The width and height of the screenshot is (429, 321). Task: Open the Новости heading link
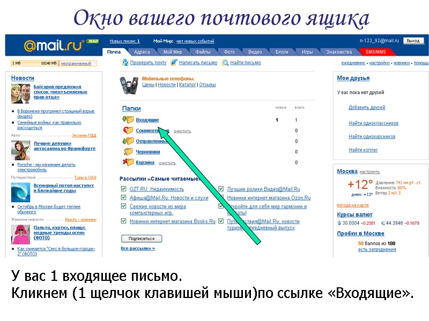pyautogui.click(x=23, y=78)
